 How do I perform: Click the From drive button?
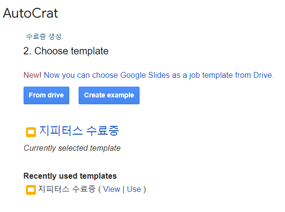[x=46, y=95]
